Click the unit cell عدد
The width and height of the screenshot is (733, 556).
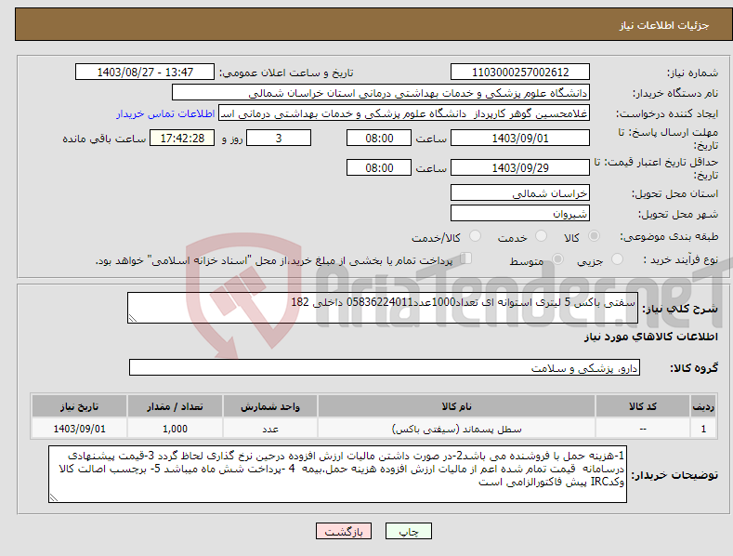[x=270, y=429]
